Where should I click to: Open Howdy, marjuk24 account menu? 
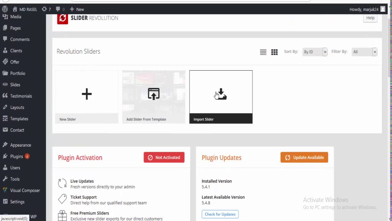point(367,9)
